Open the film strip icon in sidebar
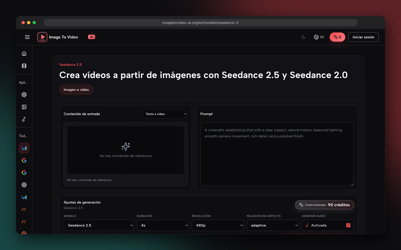The width and height of the screenshot is (401, 250). coord(24,66)
